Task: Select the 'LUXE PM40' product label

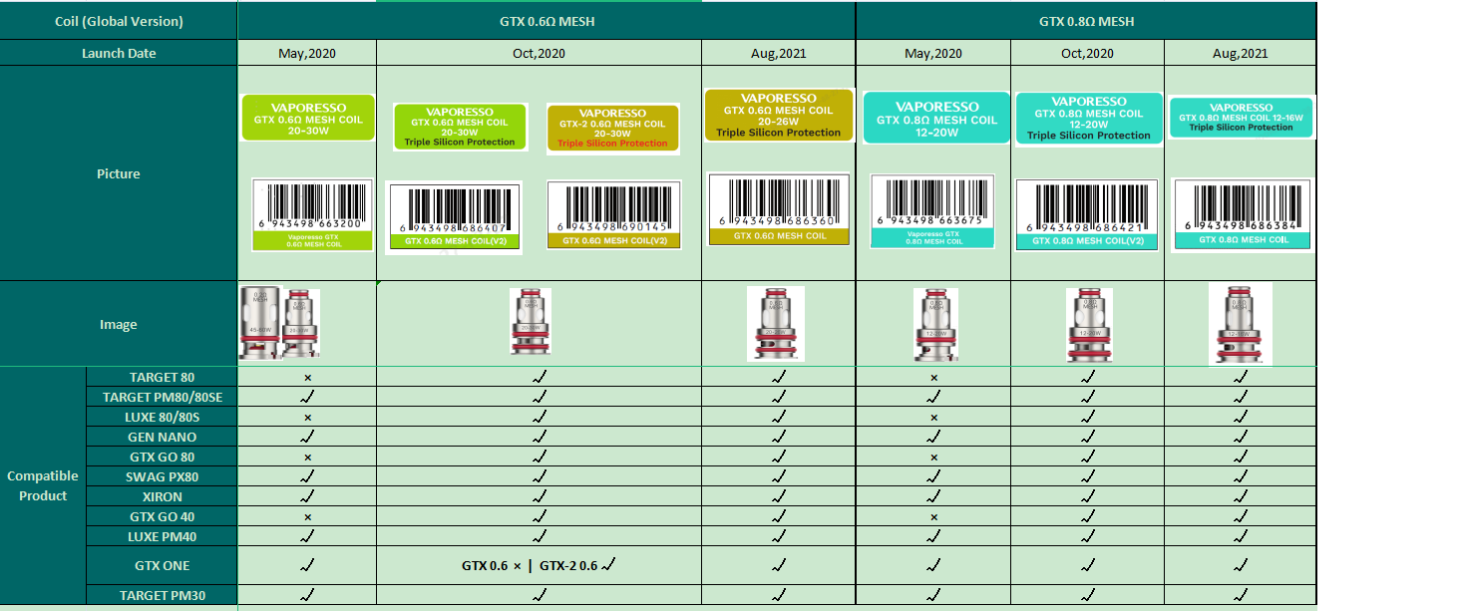Action: point(163,536)
